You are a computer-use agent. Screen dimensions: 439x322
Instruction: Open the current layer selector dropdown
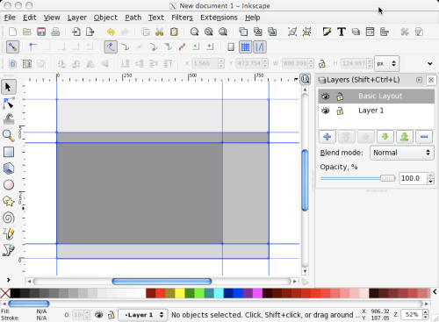click(x=143, y=315)
